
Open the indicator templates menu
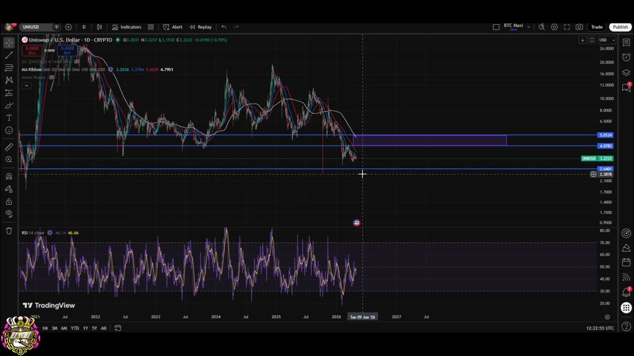(151, 27)
